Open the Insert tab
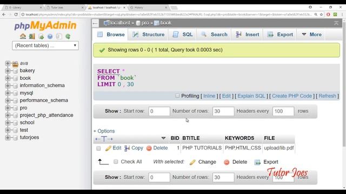The image size is (346, 194). pyautogui.click(x=247, y=34)
